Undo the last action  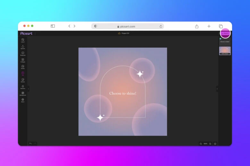[30, 144]
